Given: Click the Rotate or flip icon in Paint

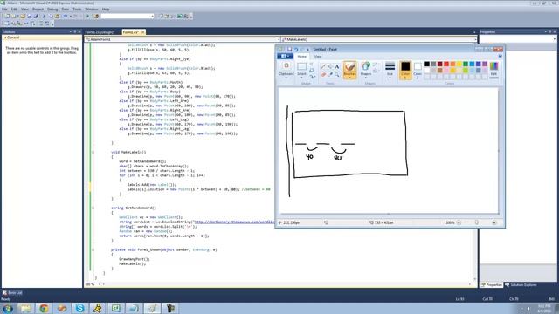Looking at the screenshot, I should pyautogui.click(x=312, y=77).
